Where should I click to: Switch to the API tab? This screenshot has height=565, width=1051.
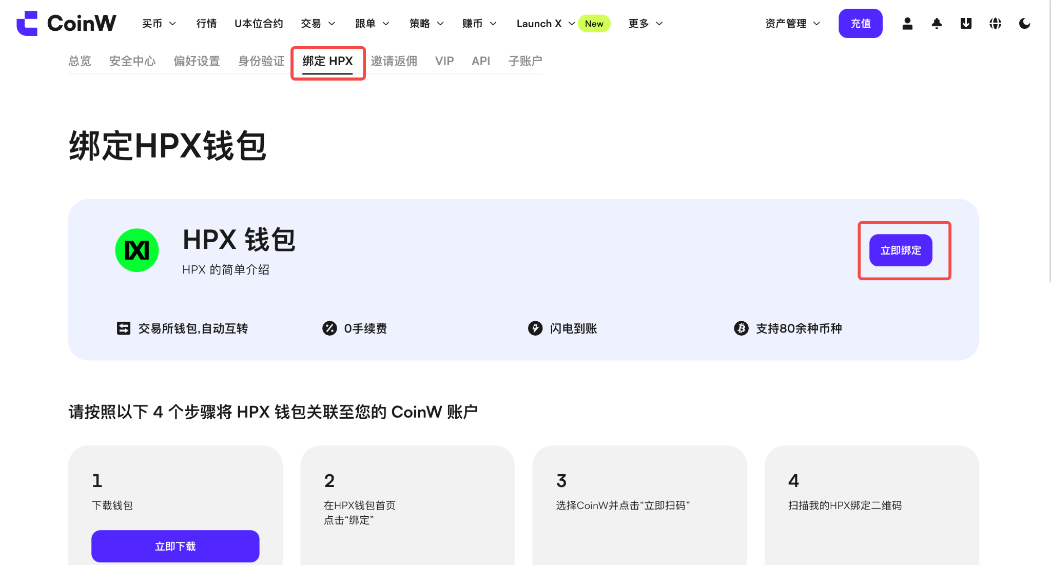(481, 61)
